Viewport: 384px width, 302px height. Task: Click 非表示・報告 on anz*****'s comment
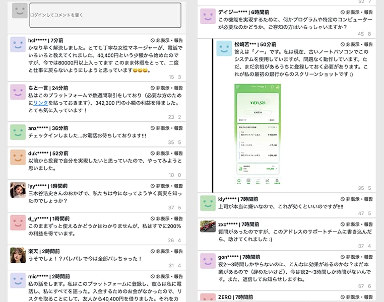click(x=167, y=128)
